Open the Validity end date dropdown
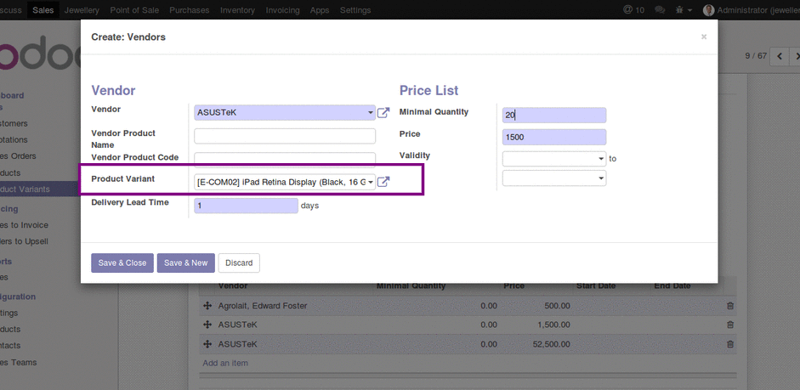Screen dimensions: 800x390 pos(601,178)
